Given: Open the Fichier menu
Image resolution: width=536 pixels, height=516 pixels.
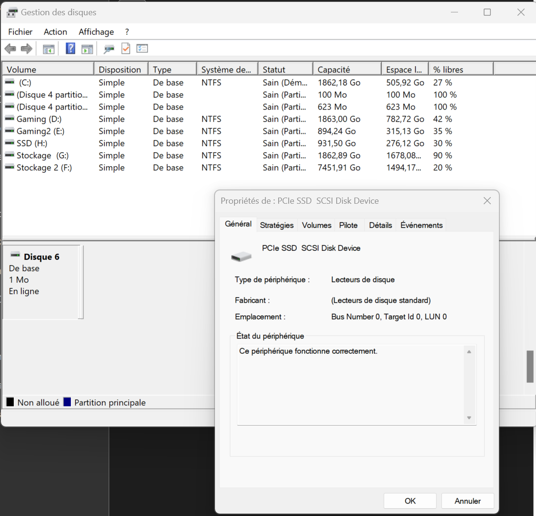Looking at the screenshot, I should (x=20, y=32).
